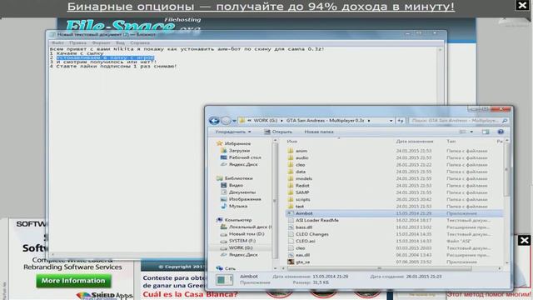Click the Explorer address refresh button

tap(401, 120)
